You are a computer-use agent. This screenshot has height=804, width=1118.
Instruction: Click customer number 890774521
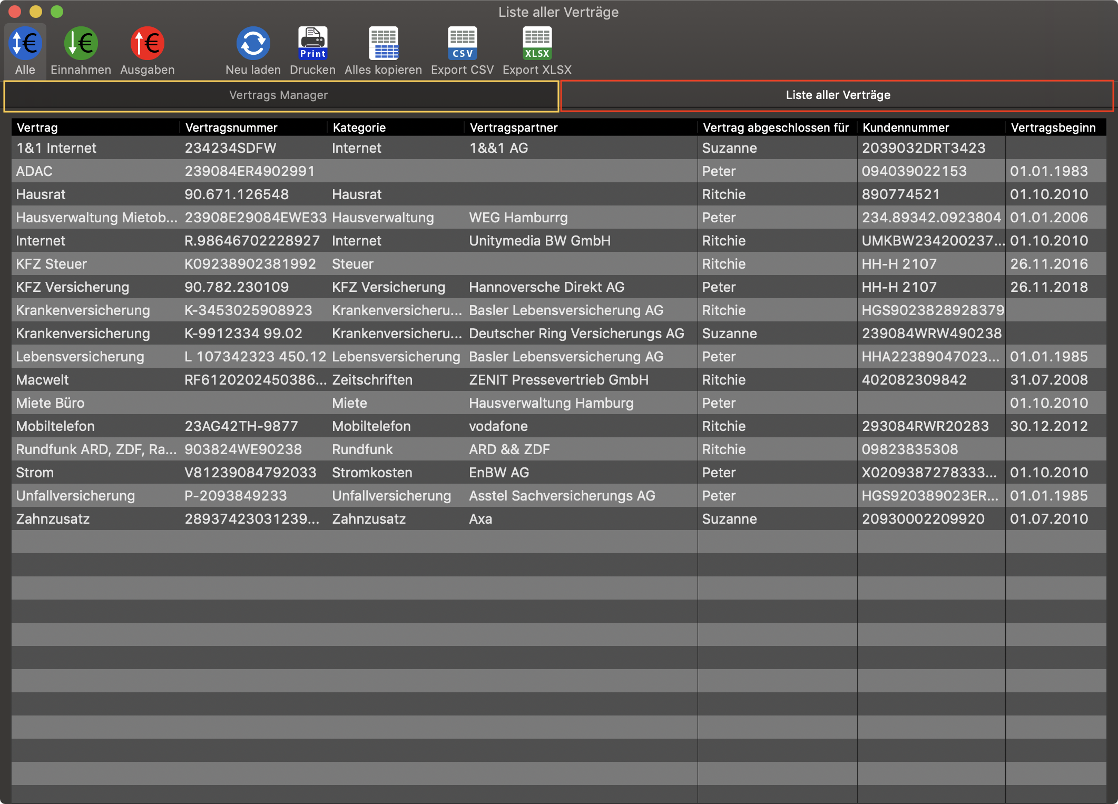pos(901,194)
